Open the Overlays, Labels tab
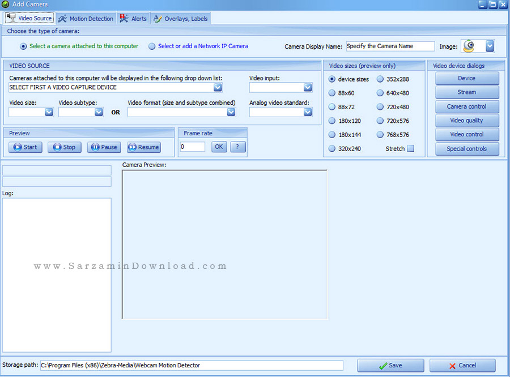 pos(180,19)
